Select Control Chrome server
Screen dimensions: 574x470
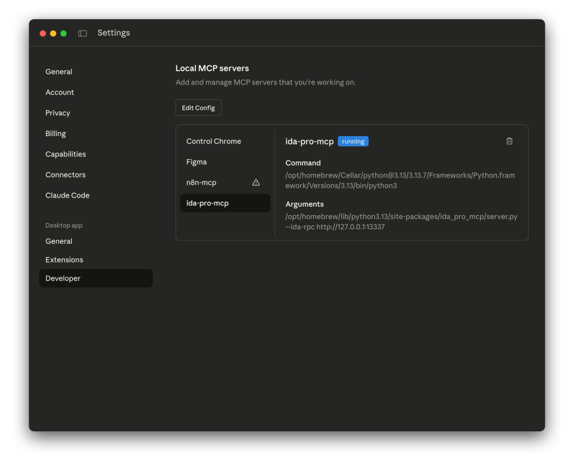214,141
